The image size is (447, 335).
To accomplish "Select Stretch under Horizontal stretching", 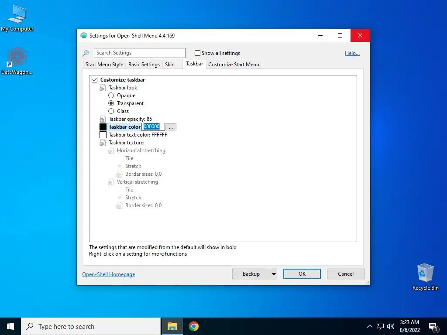I will coord(133,166).
